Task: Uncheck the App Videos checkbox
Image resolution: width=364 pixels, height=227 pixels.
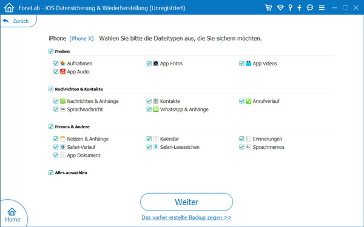Action: [241, 63]
